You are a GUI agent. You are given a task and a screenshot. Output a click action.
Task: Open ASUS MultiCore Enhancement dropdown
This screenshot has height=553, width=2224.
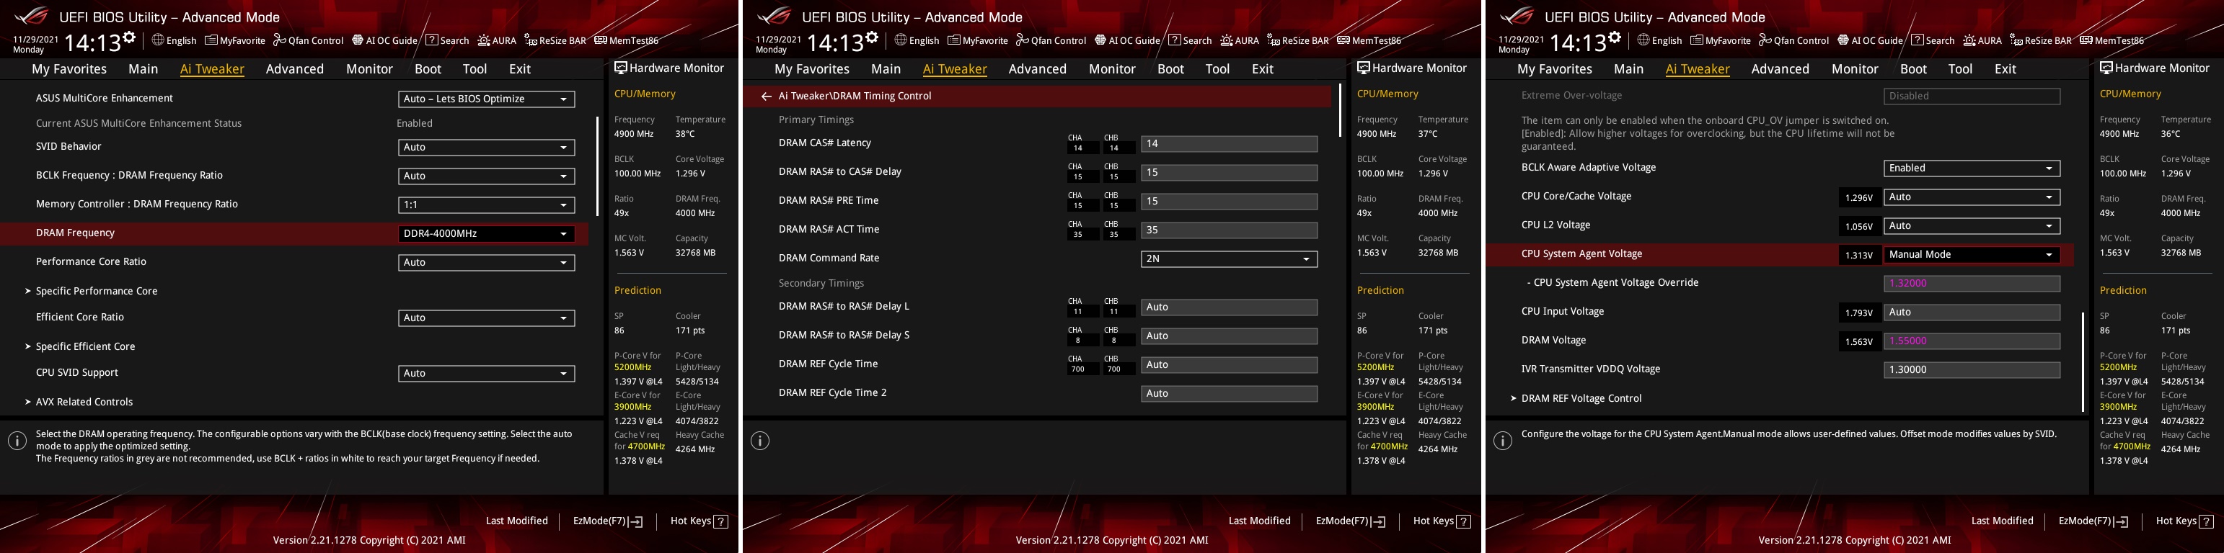(486, 99)
